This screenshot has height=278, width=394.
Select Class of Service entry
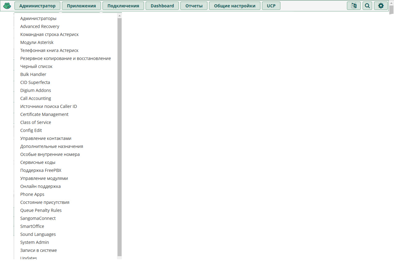[36, 122]
